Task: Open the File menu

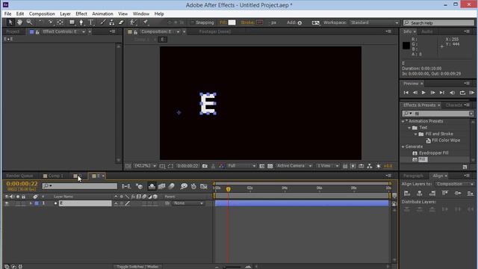Action: 7,13
